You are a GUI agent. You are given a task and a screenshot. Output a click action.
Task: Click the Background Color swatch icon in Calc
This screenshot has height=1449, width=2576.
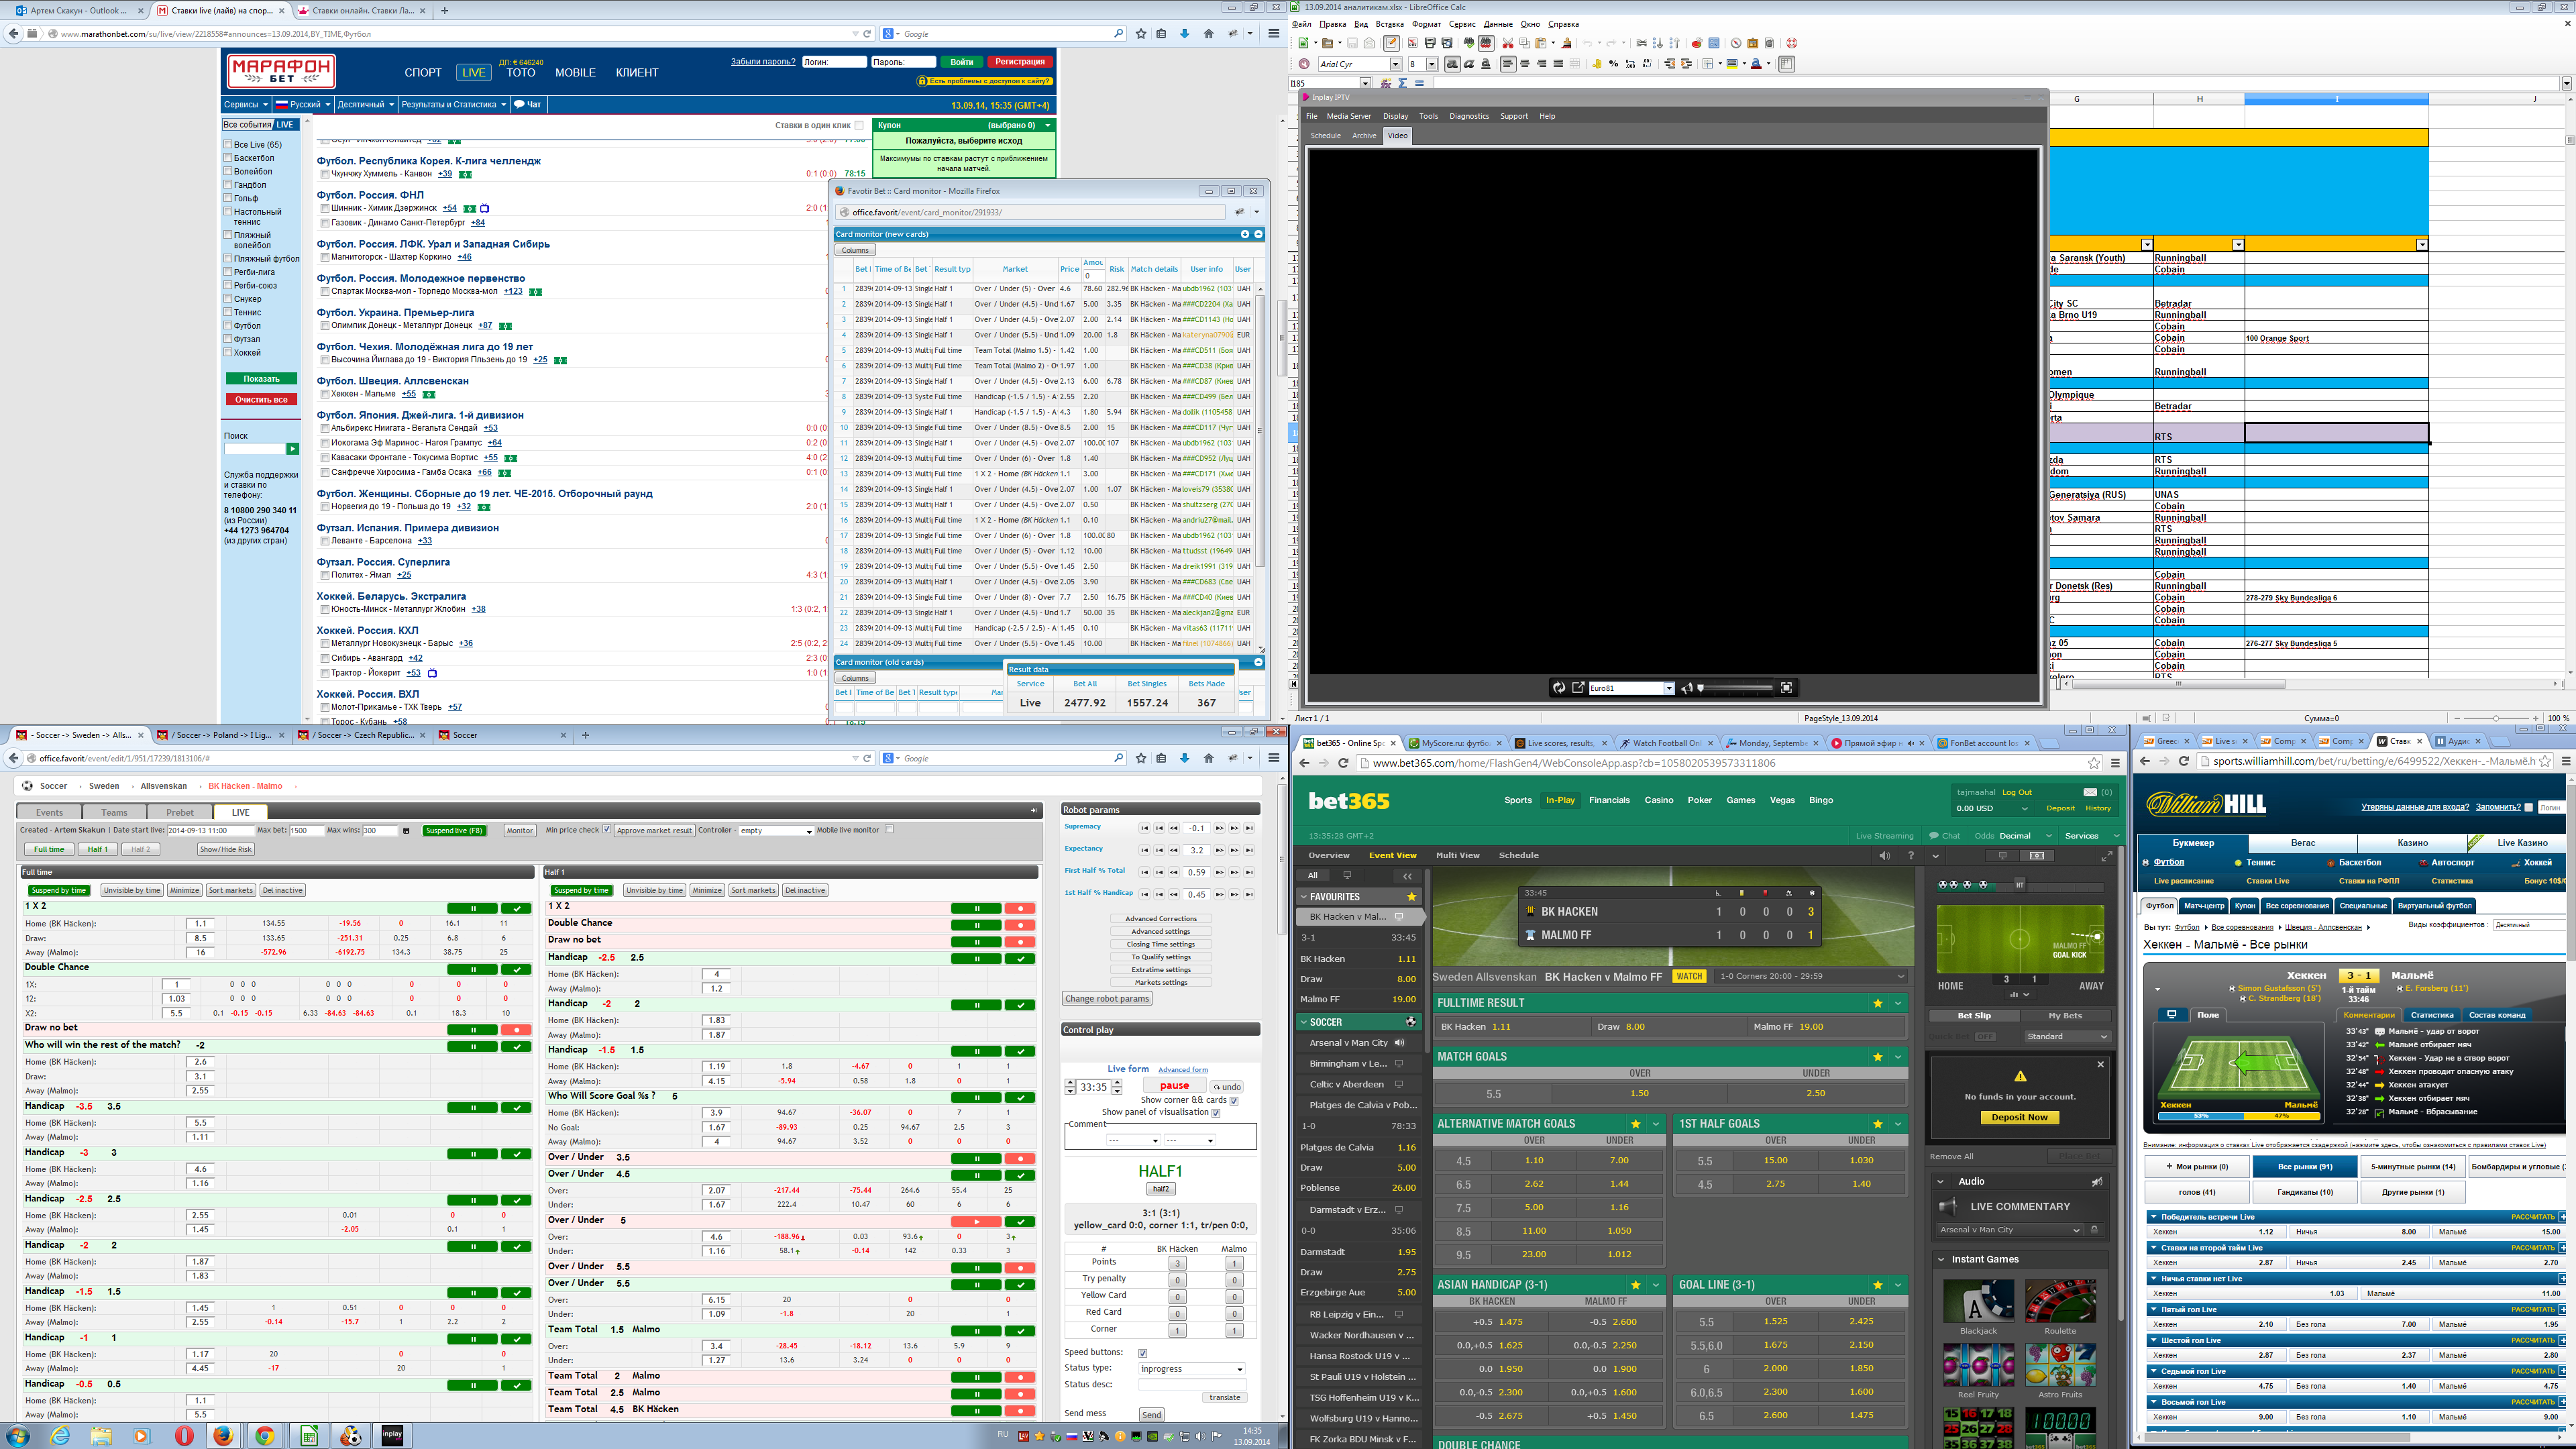(1732, 64)
